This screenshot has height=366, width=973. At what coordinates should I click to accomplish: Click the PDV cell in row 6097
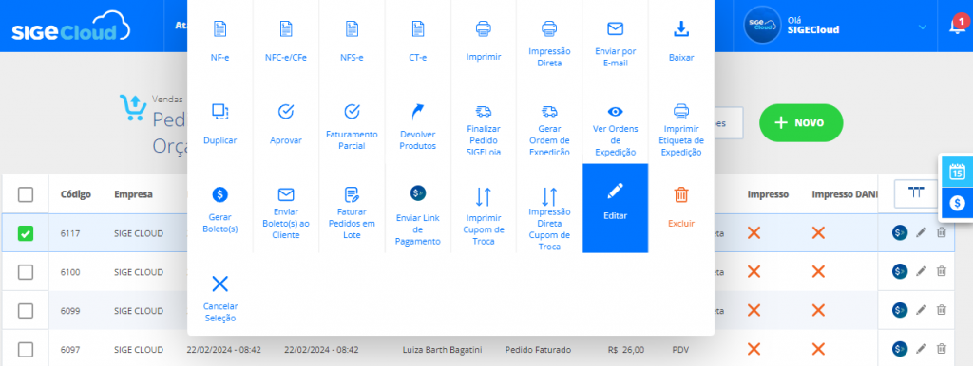coord(680,349)
